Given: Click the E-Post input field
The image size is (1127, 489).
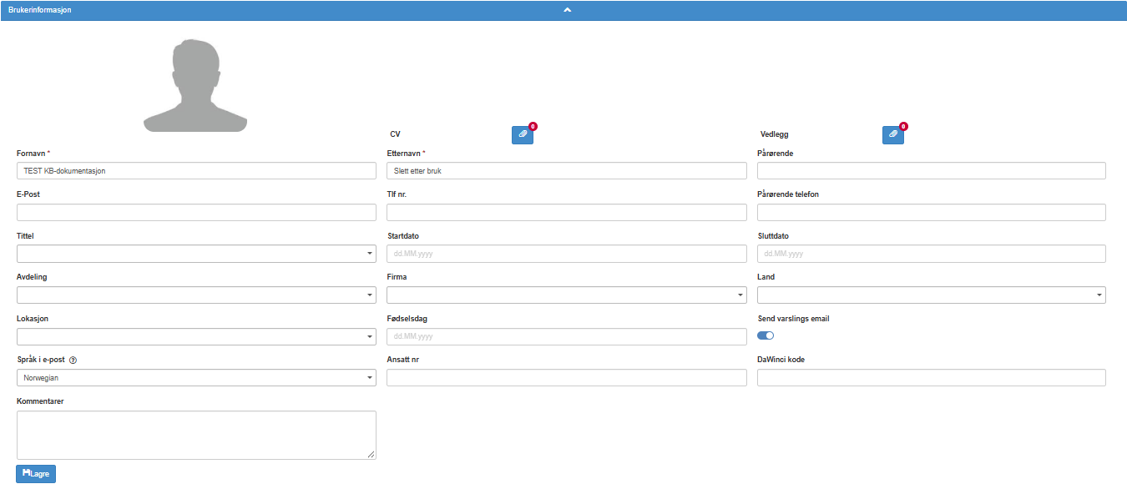Looking at the screenshot, I should click(x=196, y=212).
